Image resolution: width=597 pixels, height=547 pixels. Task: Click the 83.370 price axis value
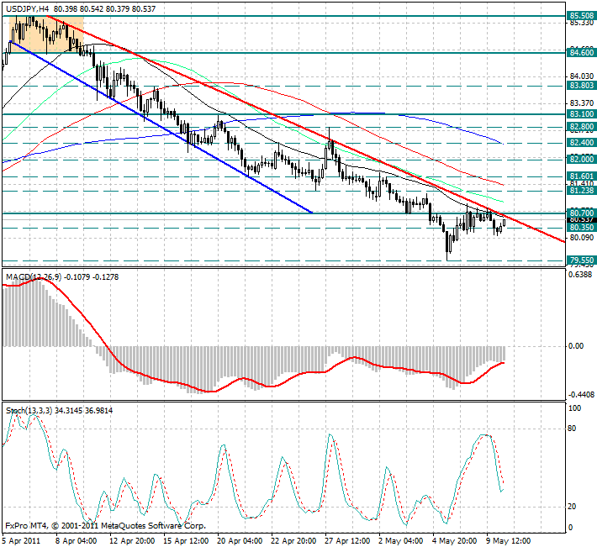pyautogui.click(x=581, y=103)
